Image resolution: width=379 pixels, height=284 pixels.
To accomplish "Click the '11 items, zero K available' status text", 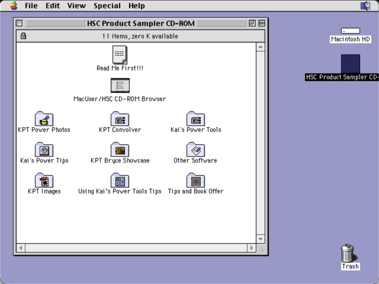I will click(140, 36).
